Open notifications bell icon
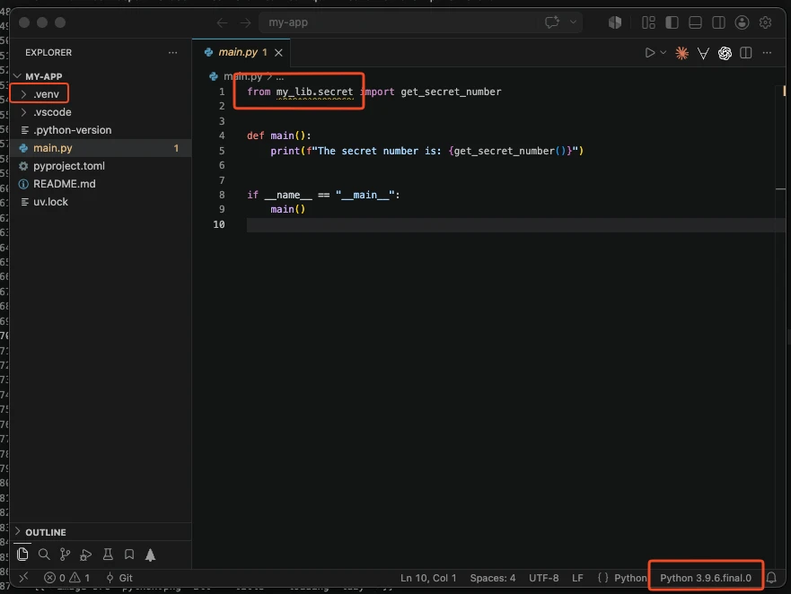791x594 pixels. 771,577
